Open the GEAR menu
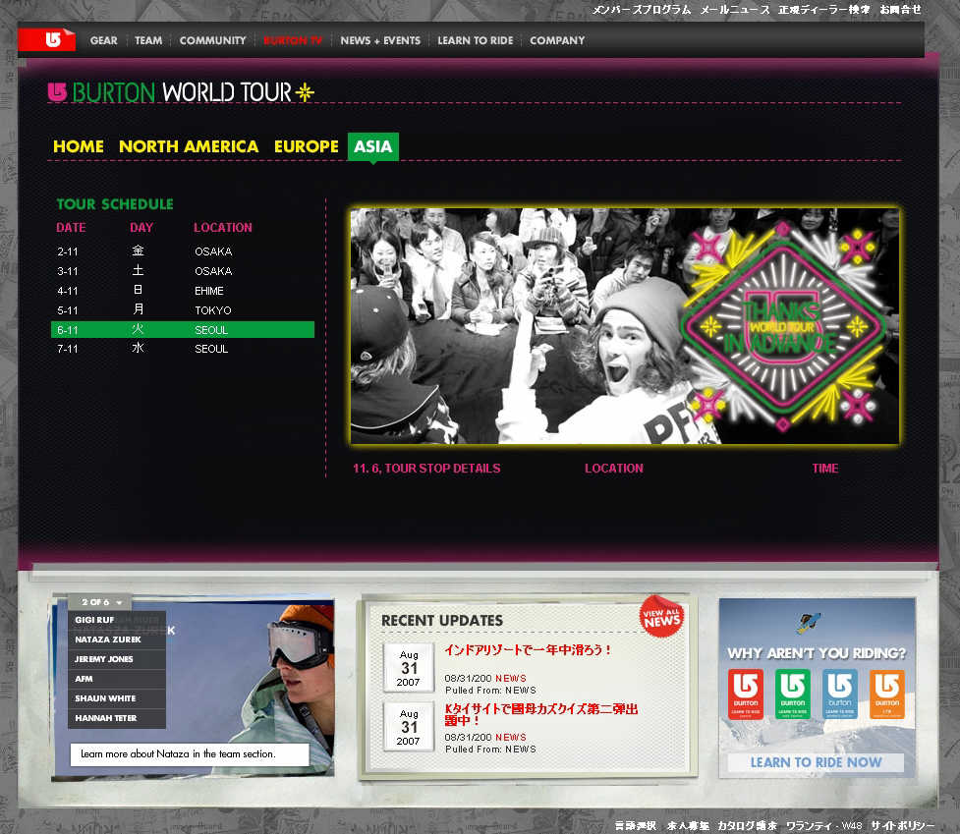This screenshot has height=834, width=960. (103, 40)
